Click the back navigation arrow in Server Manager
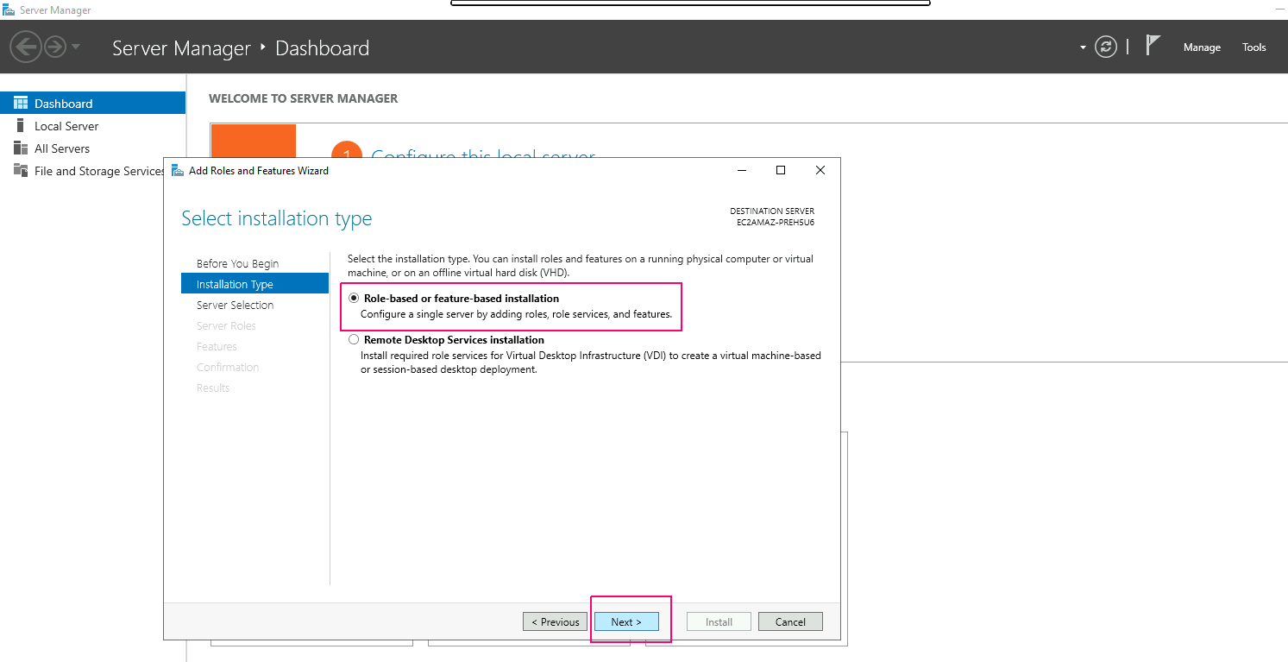Image resolution: width=1288 pixels, height=662 pixels. coord(26,47)
